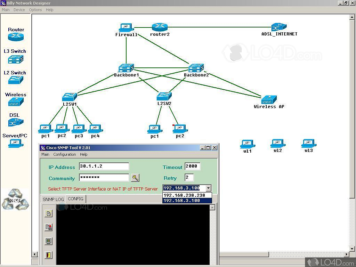This screenshot has height=267, width=356.
Task: Select the wl3 wireless client
Action: coord(309,144)
